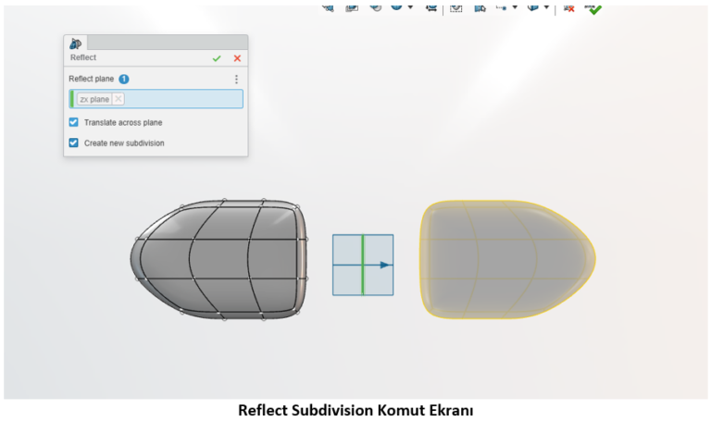Focus the Reflect plane selection field

(181, 99)
